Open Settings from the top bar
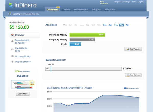The image size is (153, 112). tap(127, 2)
